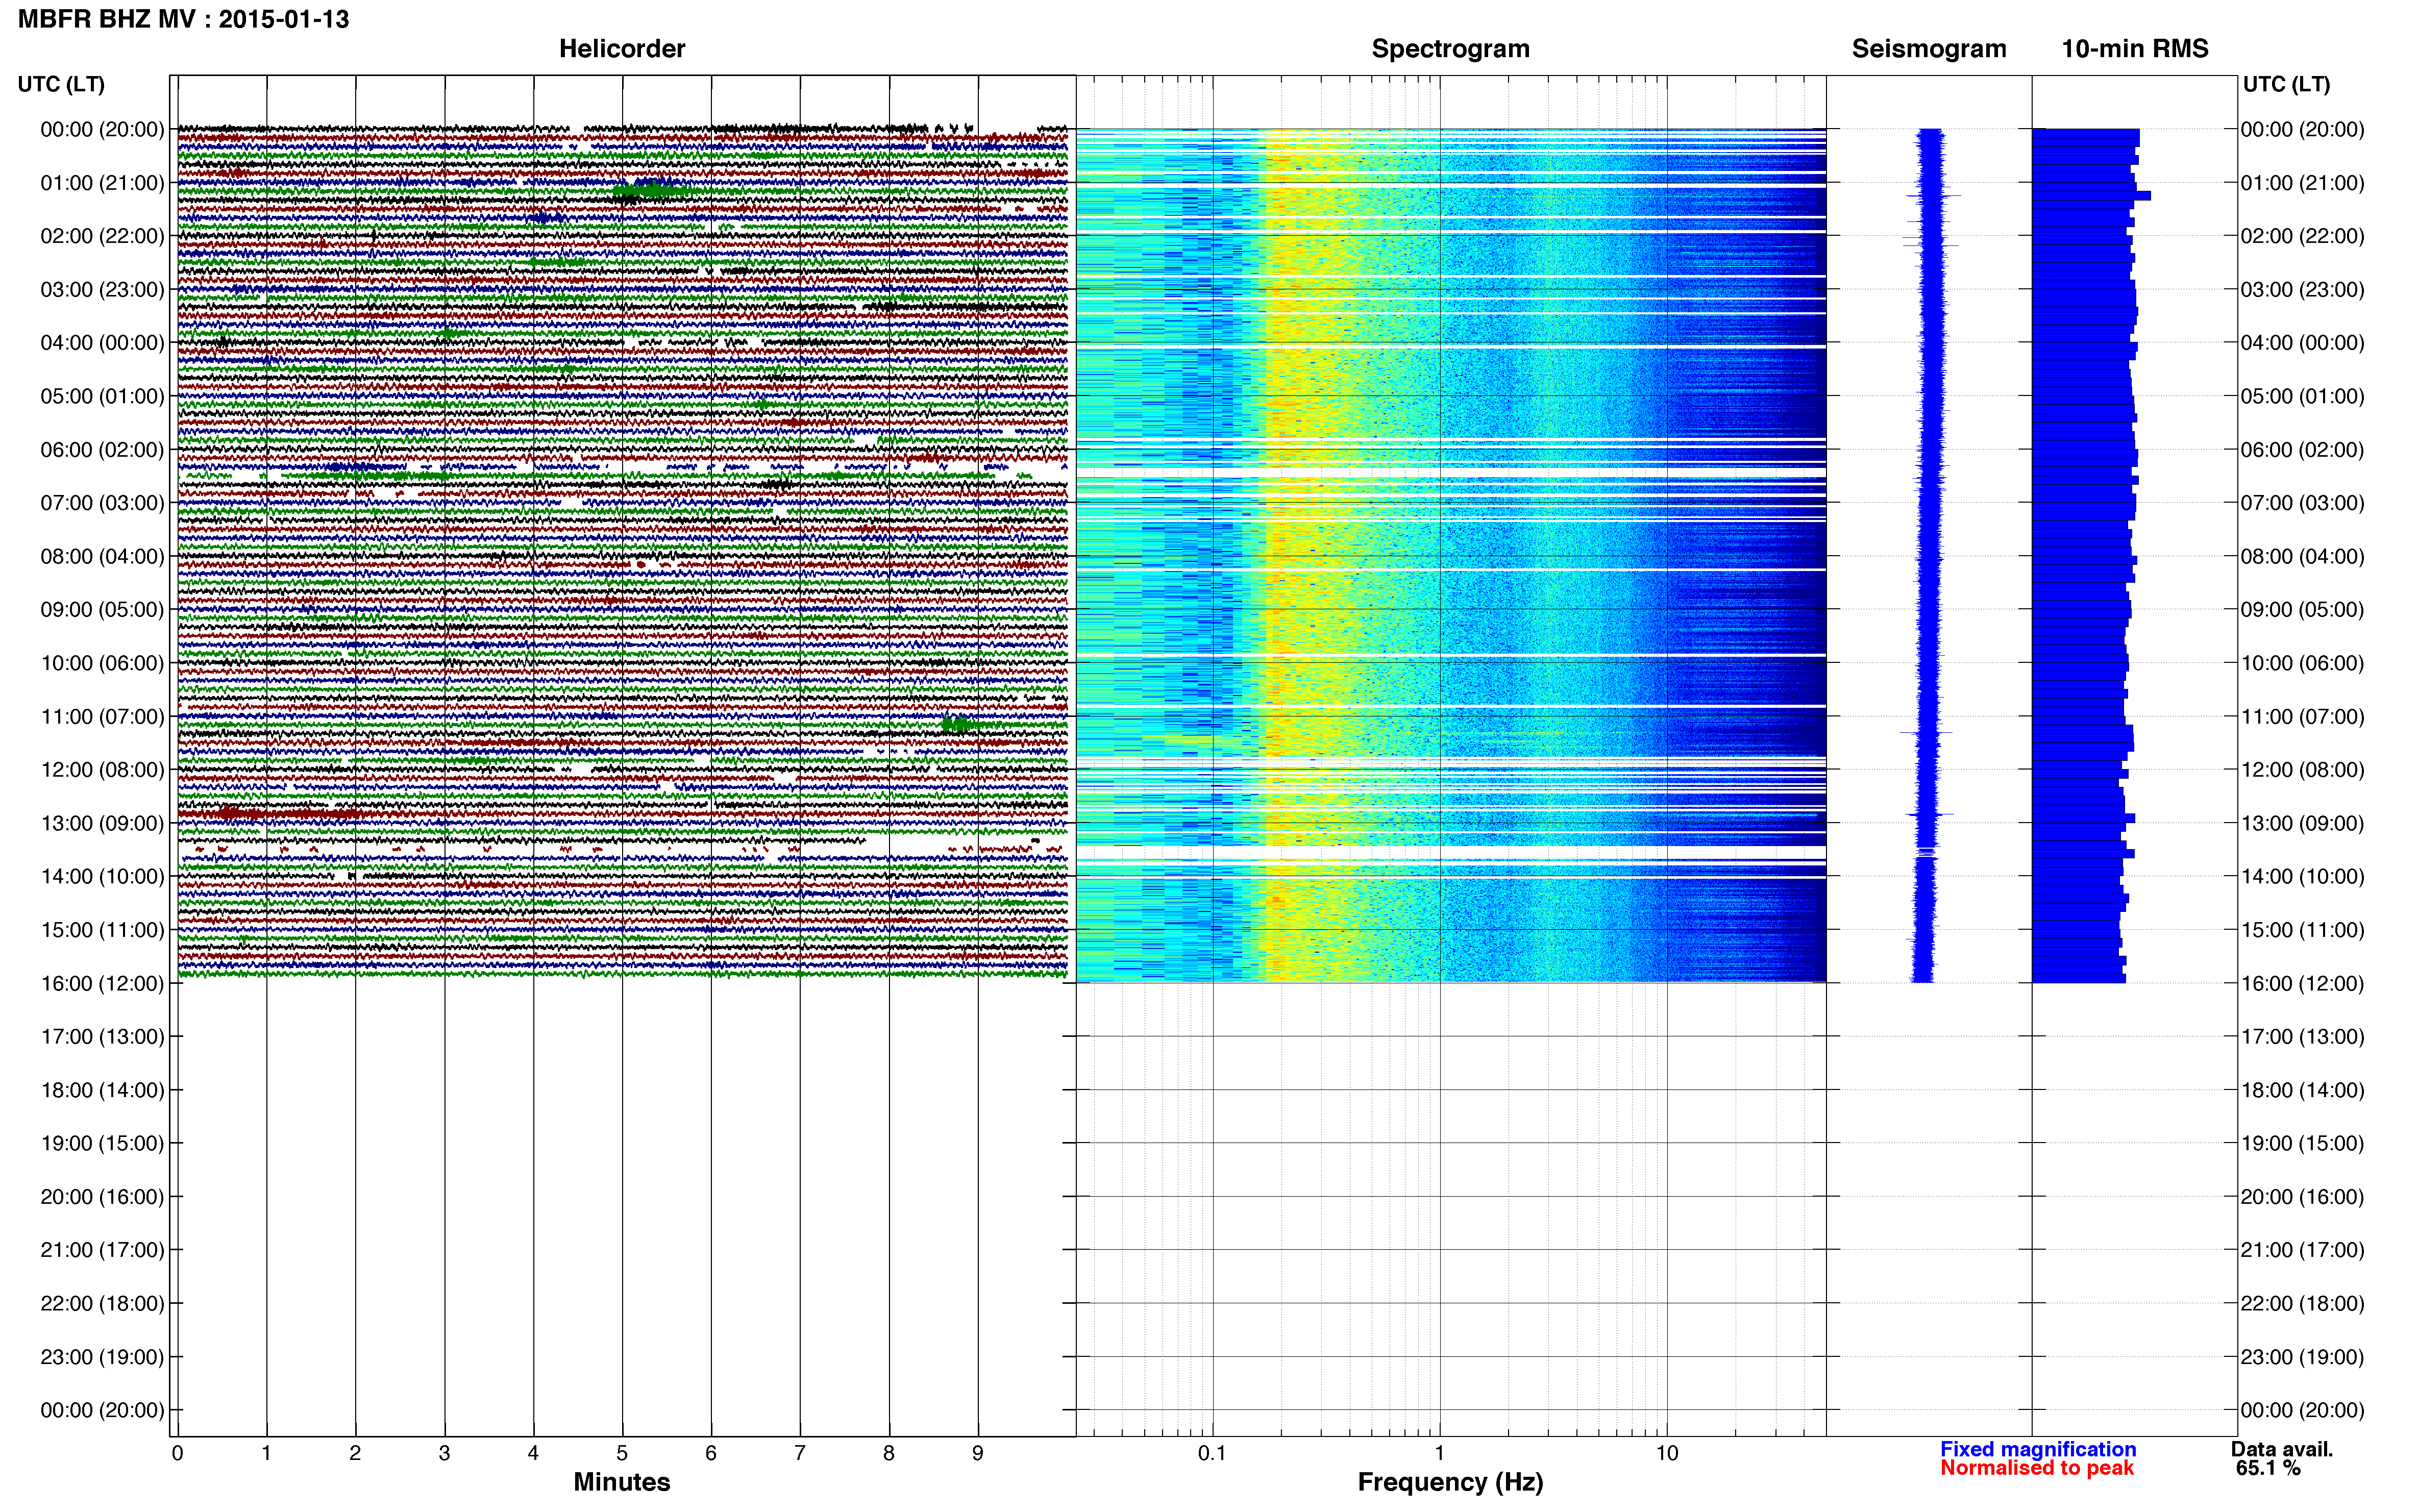Click the 'Minutes' axis label under helicorder
Image resolution: width=2419 pixels, height=1512 pixels.
point(622,1482)
